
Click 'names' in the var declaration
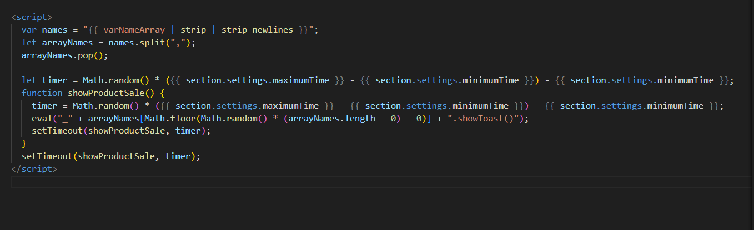click(54, 30)
